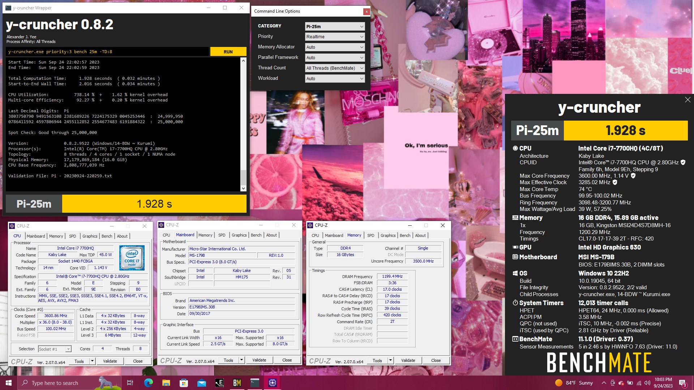Open the Parallel Framework dropdown
Image resolution: width=694 pixels, height=390 pixels.
tap(335, 58)
